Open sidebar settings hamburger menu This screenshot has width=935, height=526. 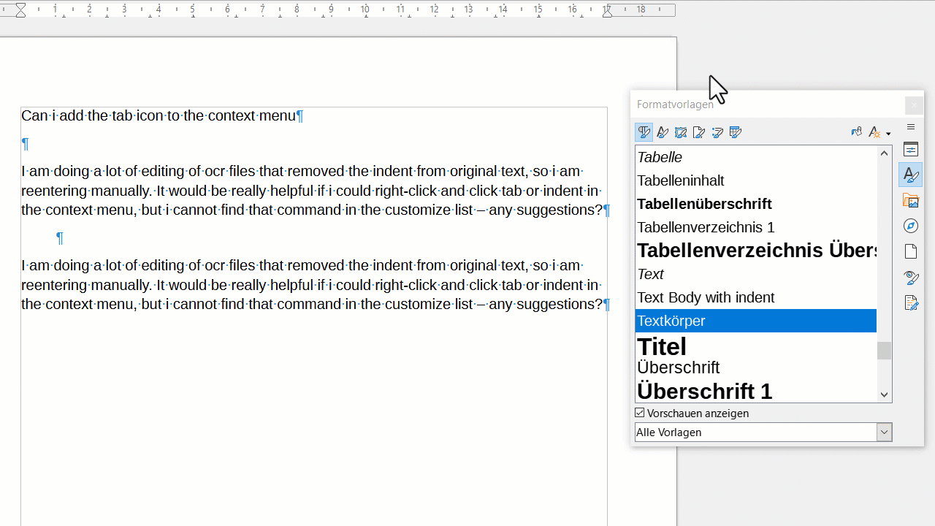911,127
